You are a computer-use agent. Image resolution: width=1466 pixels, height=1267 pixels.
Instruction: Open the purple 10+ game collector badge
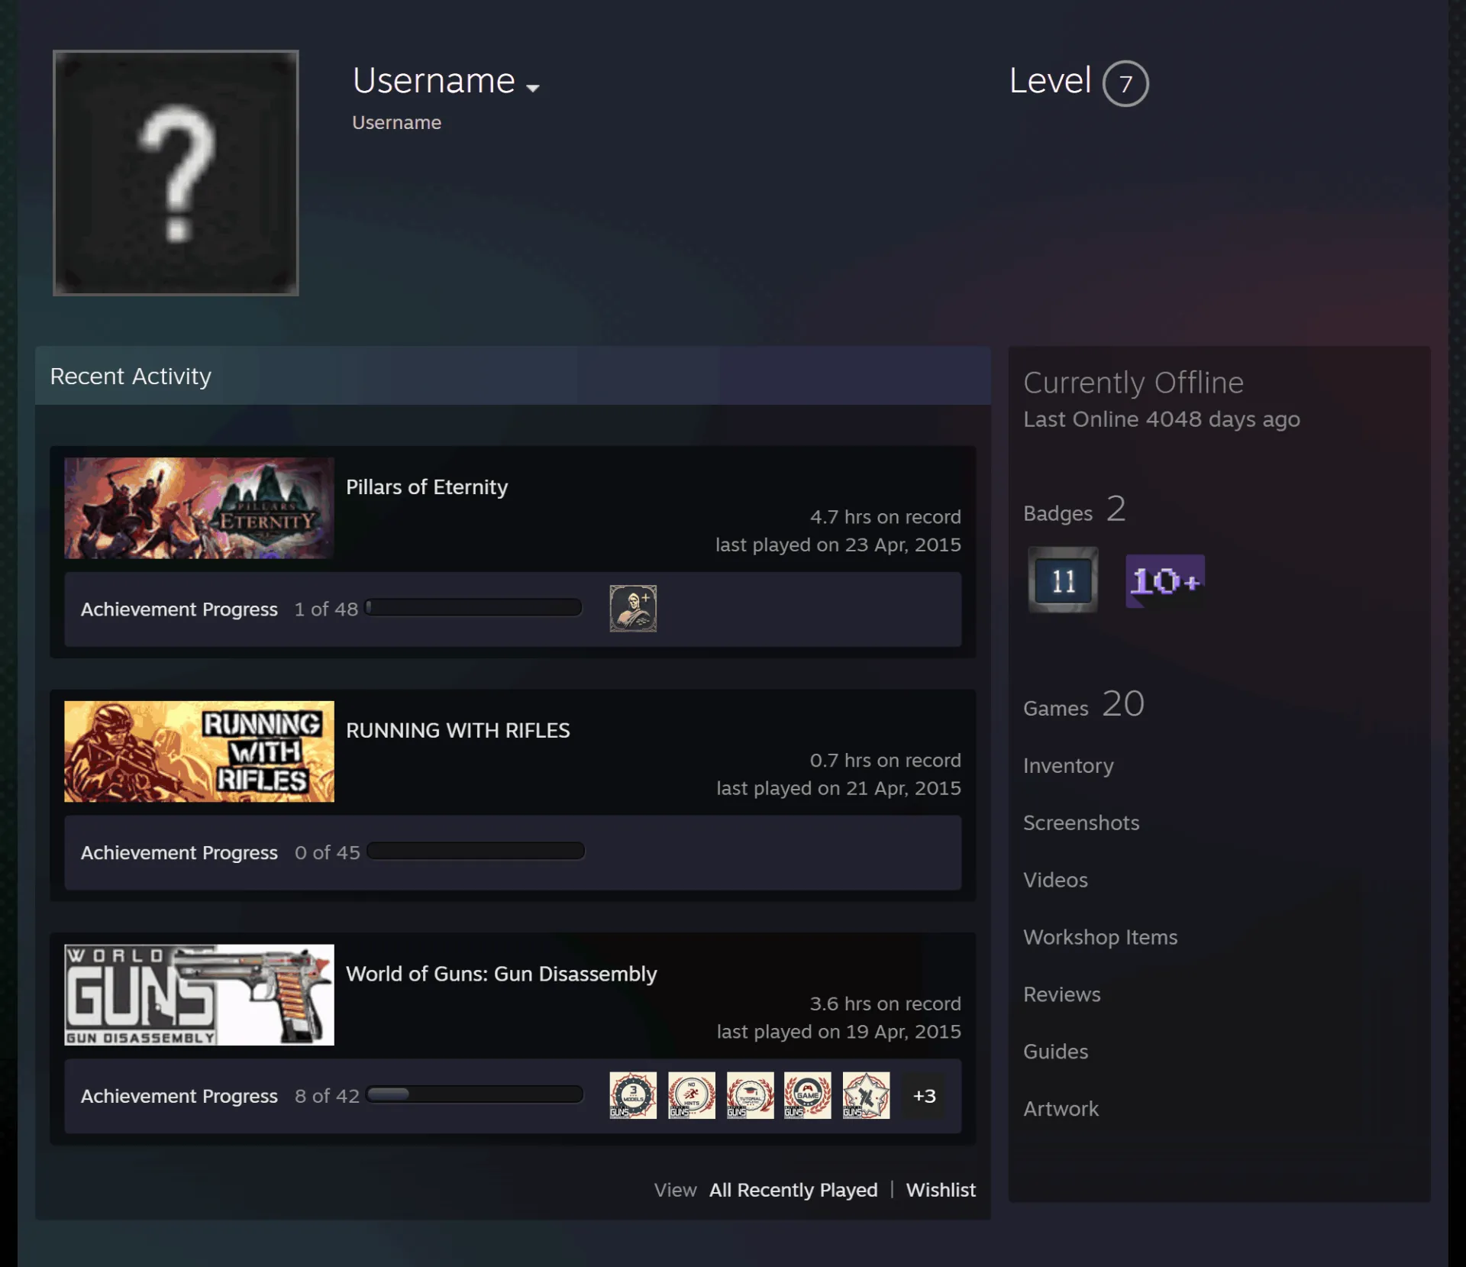pyautogui.click(x=1165, y=581)
